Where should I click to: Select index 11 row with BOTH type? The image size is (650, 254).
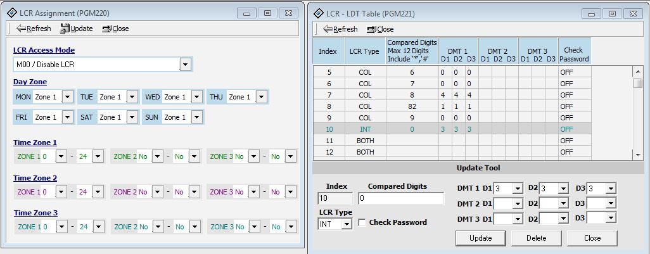tap(412, 140)
